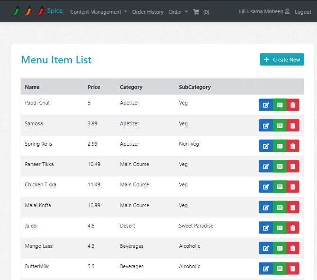The image size is (317, 280).
Task: Delete the ButterMilk item
Action: pyautogui.click(x=293, y=269)
